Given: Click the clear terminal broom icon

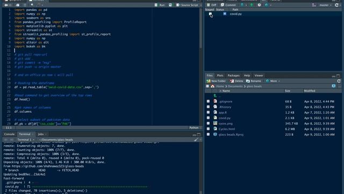Looking at the screenshot, I should click(x=196, y=140).
